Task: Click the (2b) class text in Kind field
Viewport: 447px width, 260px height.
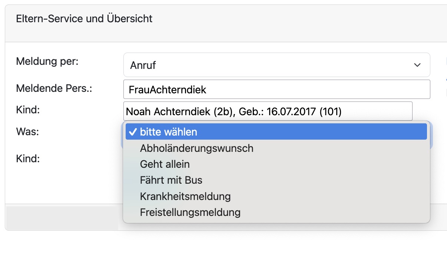Action: tap(223, 111)
